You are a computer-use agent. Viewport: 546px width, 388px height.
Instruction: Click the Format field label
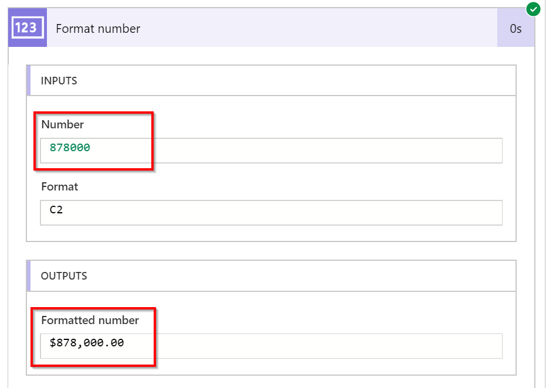coord(59,186)
